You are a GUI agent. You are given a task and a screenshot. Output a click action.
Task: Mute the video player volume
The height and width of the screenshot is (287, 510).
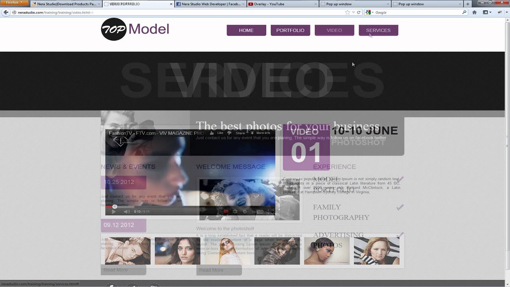pos(126,212)
